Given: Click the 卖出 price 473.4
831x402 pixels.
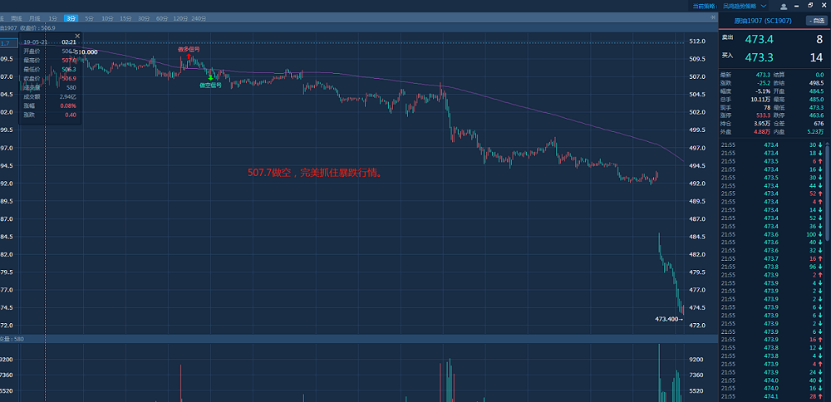Looking at the screenshot, I should coord(760,39).
